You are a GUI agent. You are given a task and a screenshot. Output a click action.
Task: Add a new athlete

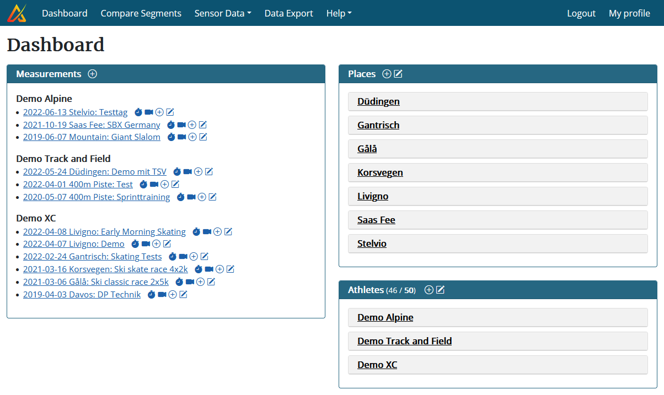429,289
